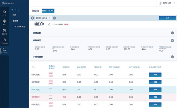The height and width of the screenshot is (108, 177).
Task: Select レイアウト設定 menu item
Action: (x=18, y=27)
